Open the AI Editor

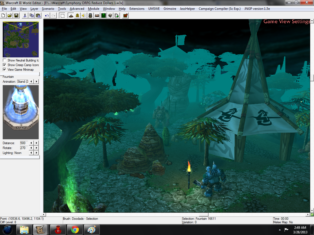(104, 16)
